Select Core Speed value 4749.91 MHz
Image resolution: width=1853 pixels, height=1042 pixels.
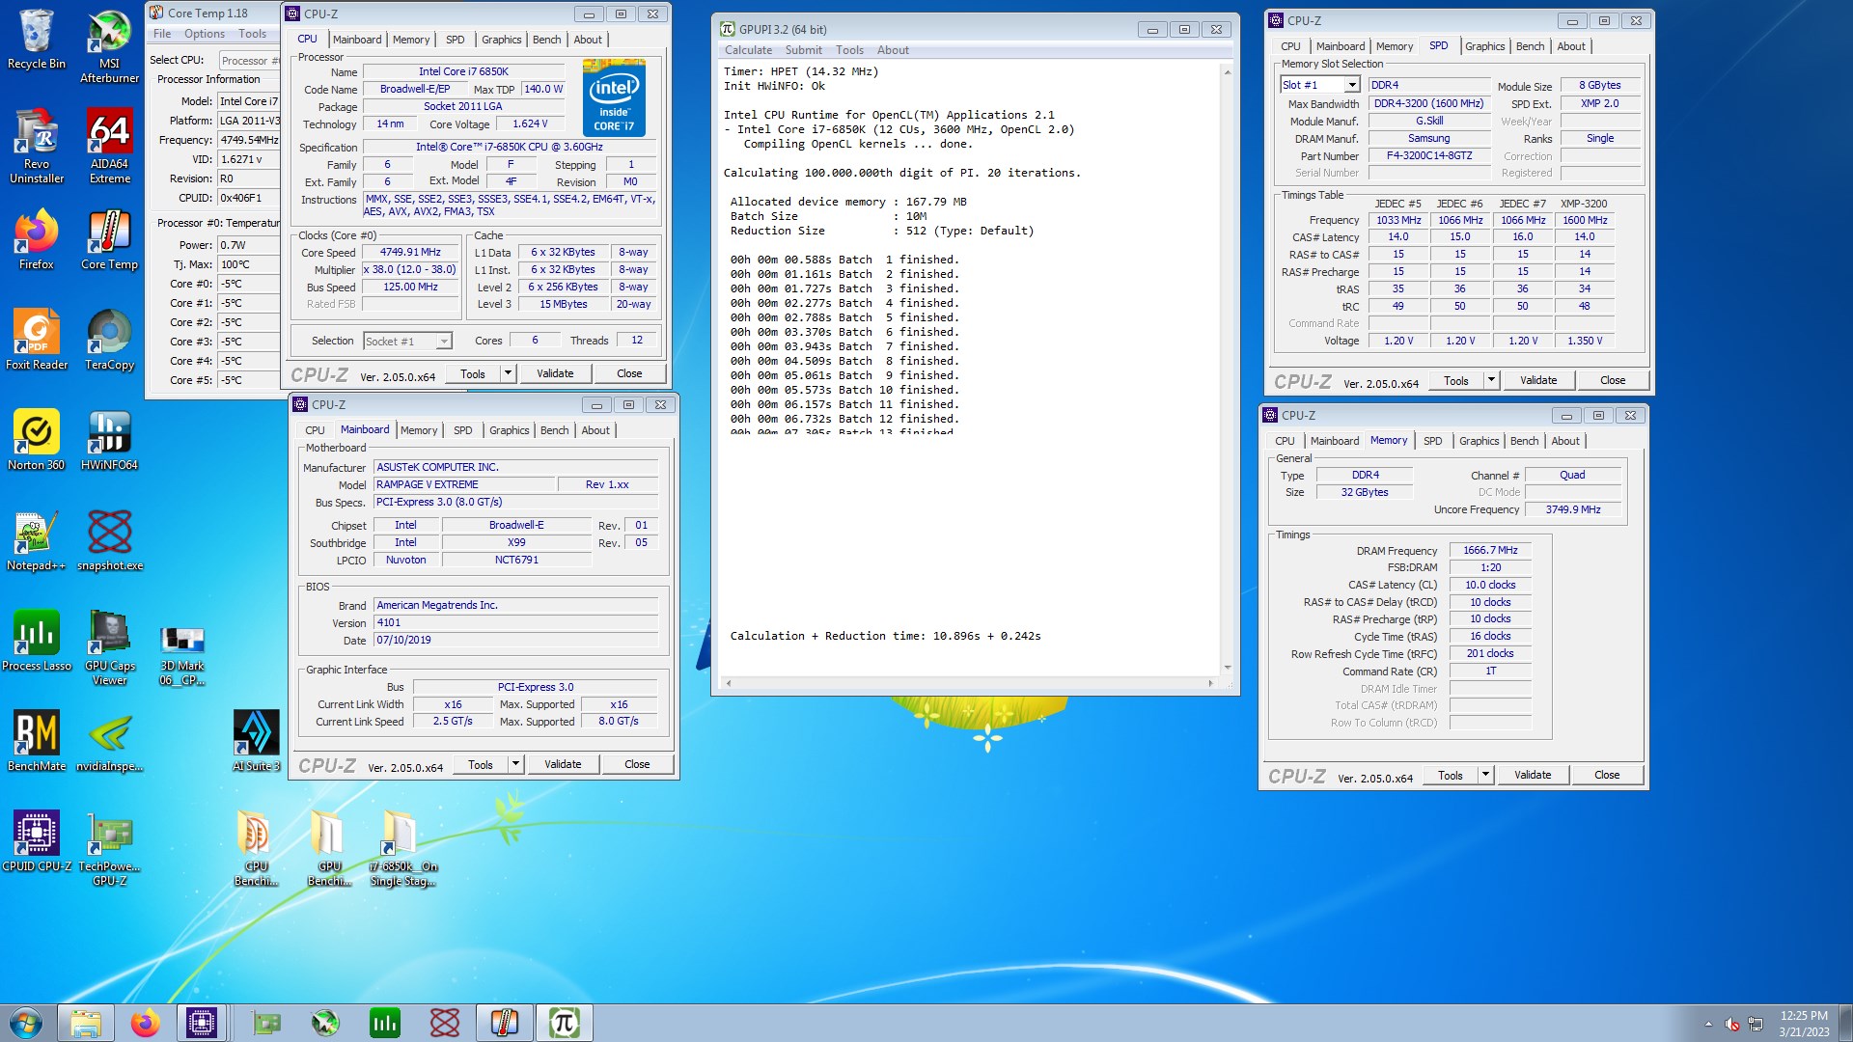pyautogui.click(x=410, y=252)
